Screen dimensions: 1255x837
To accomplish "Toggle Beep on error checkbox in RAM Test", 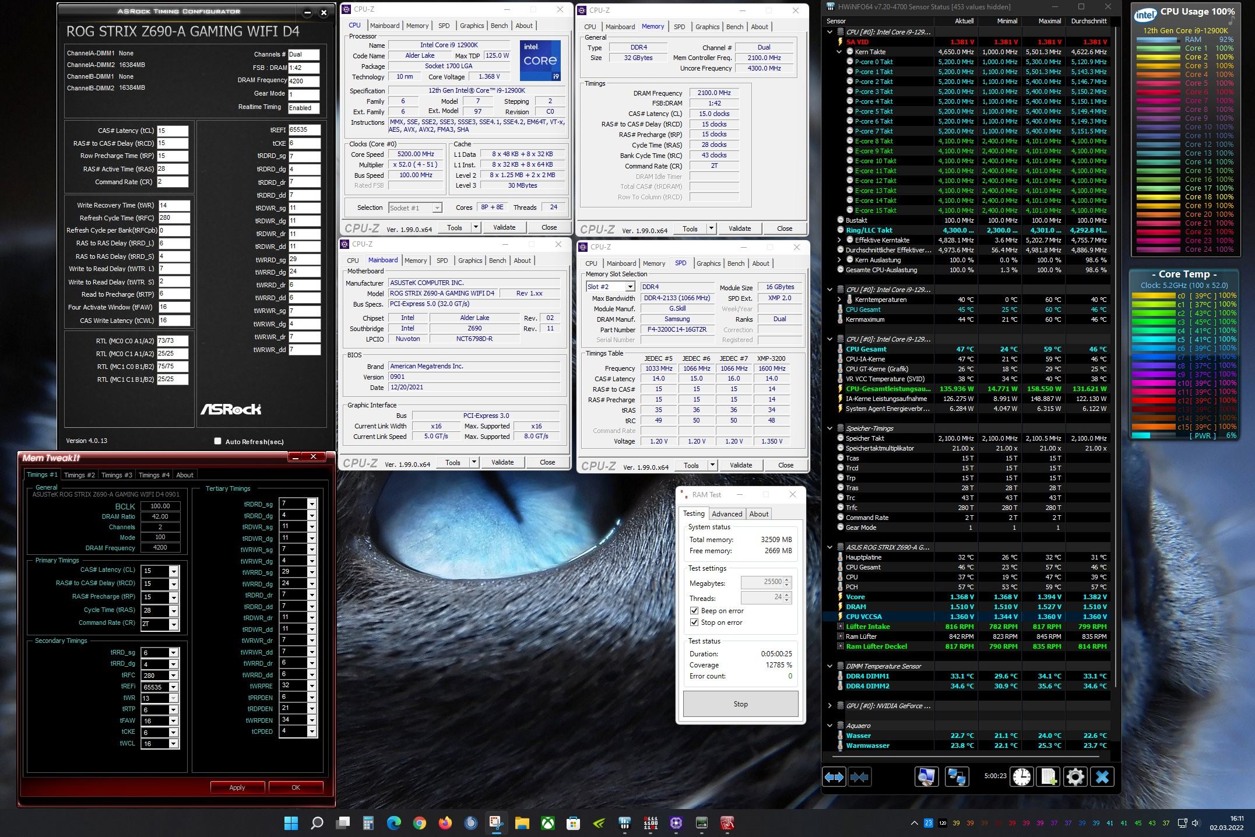I will pyautogui.click(x=693, y=611).
